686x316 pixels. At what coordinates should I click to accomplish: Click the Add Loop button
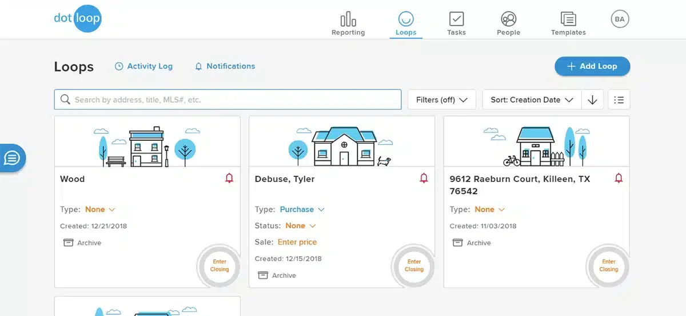coord(592,66)
